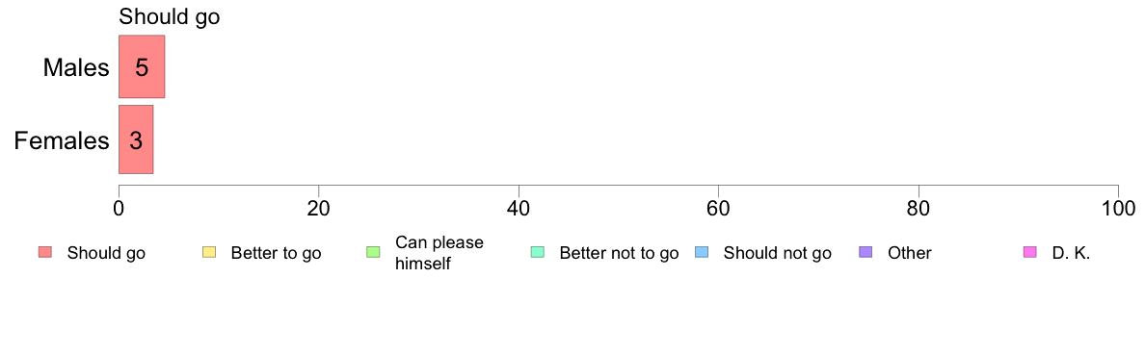This screenshot has width=1145, height=354.
Task: Click the Should not go legend text
Action: click(x=778, y=254)
